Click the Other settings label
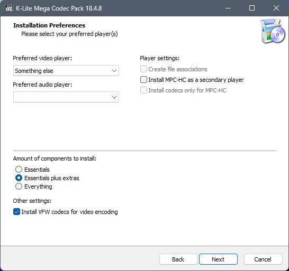Image resolution: width=289 pixels, height=271 pixels. tap(32, 201)
